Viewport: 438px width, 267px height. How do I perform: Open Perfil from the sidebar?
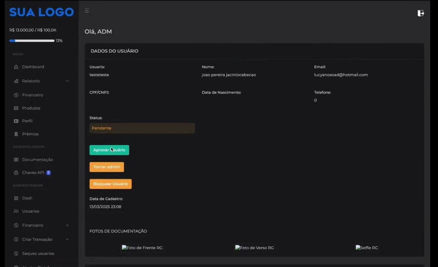click(27, 121)
